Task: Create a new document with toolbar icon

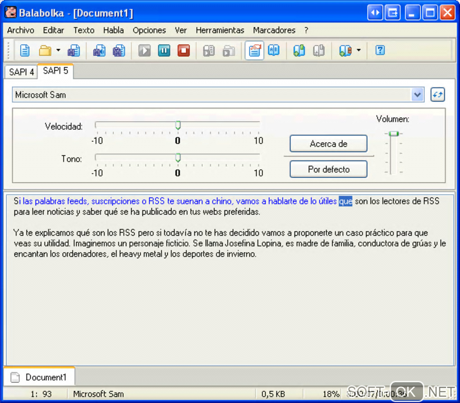Action: coord(25,51)
